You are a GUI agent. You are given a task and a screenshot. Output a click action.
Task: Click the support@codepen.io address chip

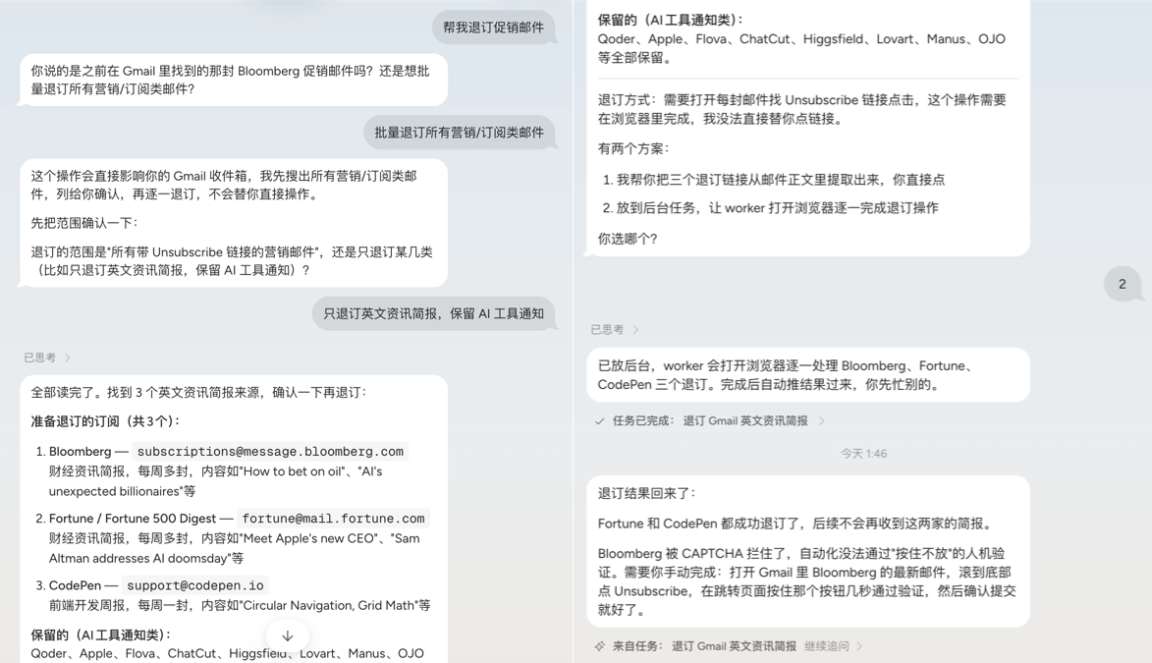[x=195, y=585]
